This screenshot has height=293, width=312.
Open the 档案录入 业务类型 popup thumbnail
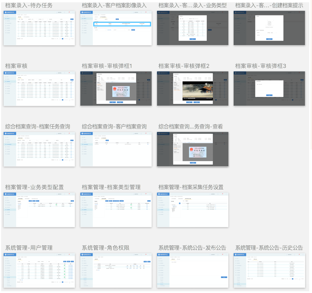click(193, 28)
